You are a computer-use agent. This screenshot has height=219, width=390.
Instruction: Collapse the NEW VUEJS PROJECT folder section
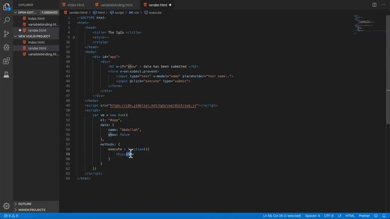pos(16,36)
